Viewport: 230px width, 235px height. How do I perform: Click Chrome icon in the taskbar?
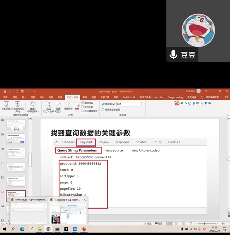[48, 229]
